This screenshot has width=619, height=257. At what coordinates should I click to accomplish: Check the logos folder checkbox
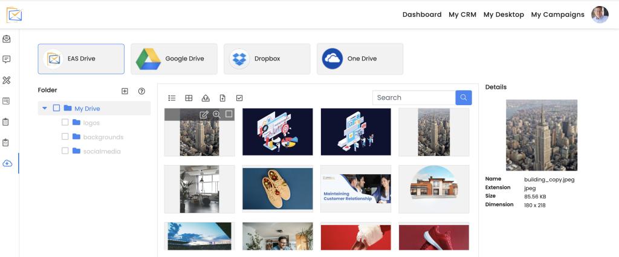[65, 122]
